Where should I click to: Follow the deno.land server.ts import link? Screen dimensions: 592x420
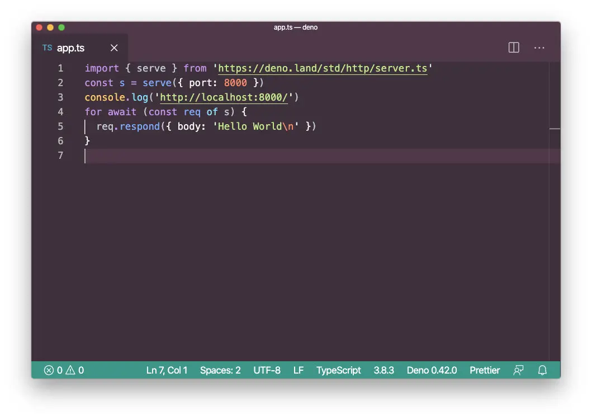pos(323,68)
